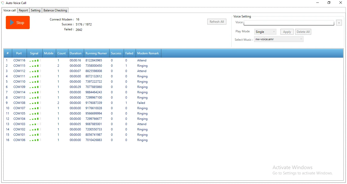Click the Apply button
The width and height of the screenshot is (347, 184).
(287, 32)
